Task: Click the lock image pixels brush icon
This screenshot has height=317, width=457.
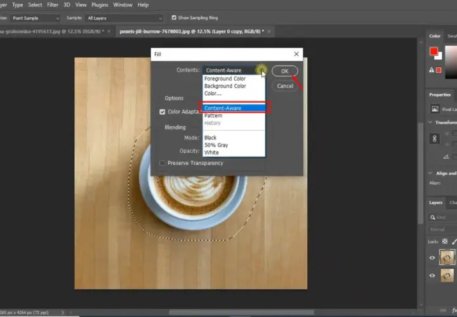Action: (454, 242)
